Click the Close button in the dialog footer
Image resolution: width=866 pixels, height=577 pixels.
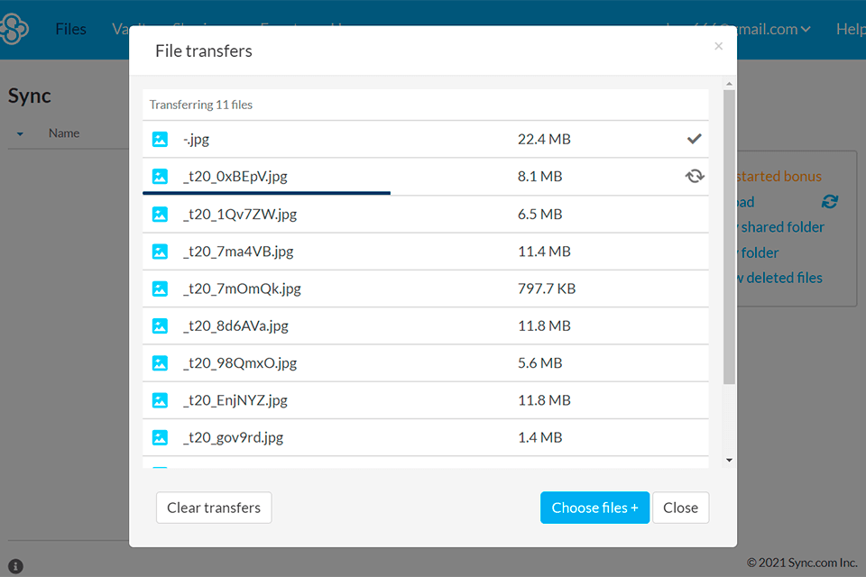pos(680,508)
